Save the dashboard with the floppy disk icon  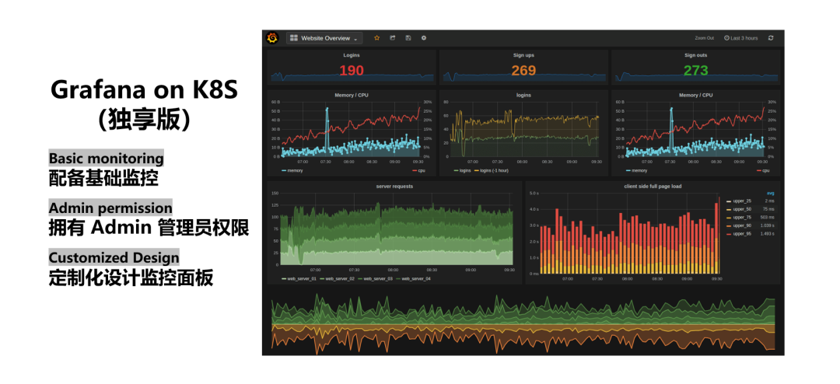click(408, 38)
